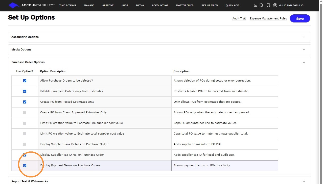Open the search magnifier icon
Screen dimensions: 323x184
[262, 5]
